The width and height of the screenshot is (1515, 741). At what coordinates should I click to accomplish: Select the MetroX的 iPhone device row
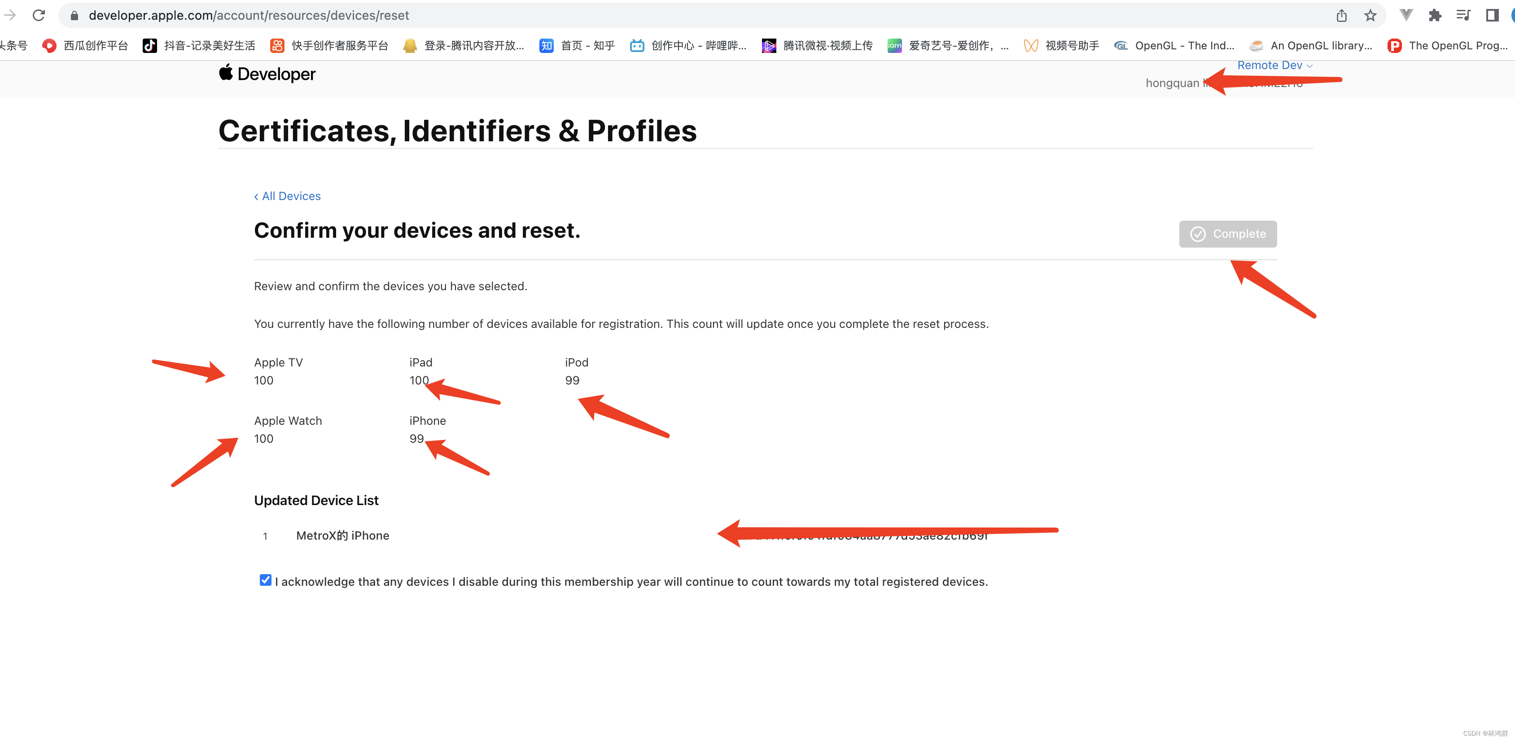pos(765,535)
